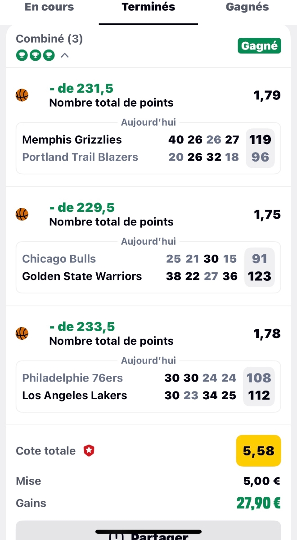Open the Chicago Bulls vs Warriors scoreboard
Viewport: 297px width, 540px height.
[x=148, y=268]
